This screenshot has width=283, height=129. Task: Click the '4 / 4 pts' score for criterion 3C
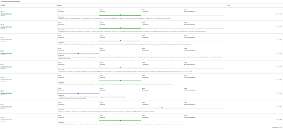(279, 93)
